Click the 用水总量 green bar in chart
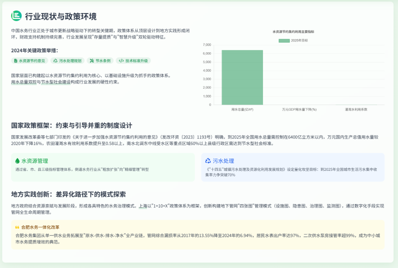Viewport: 398px width, 268px height. 242,77
